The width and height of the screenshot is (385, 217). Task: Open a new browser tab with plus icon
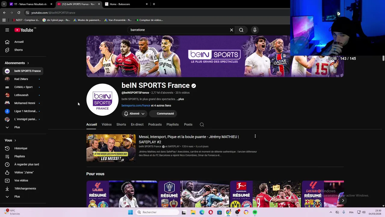point(154,4)
